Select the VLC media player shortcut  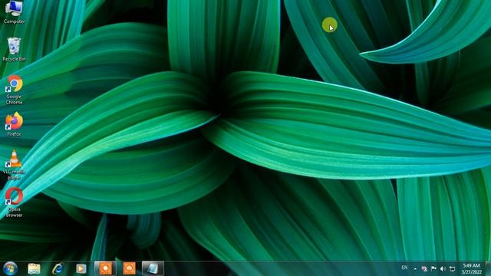tap(14, 165)
